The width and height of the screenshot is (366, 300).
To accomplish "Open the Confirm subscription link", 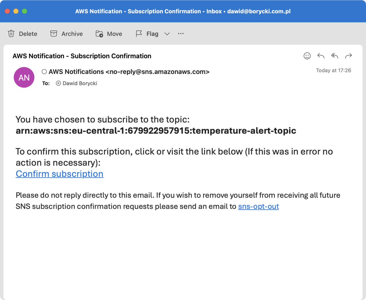I will click(59, 174).
